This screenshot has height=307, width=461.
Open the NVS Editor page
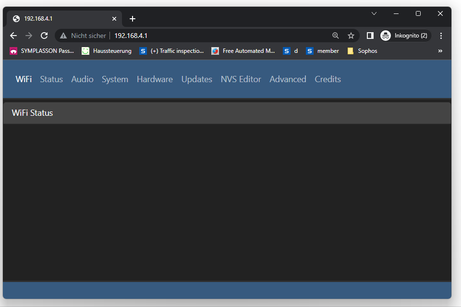241,79
